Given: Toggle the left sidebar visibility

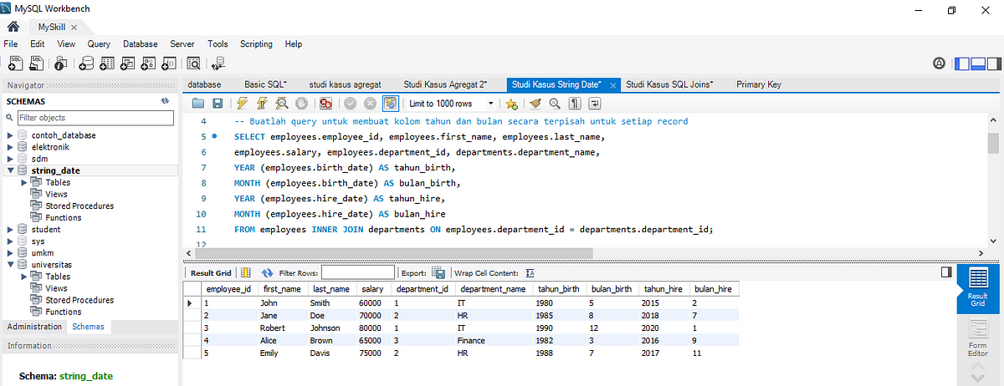Looking at the screenshot, I should [962, 63].
